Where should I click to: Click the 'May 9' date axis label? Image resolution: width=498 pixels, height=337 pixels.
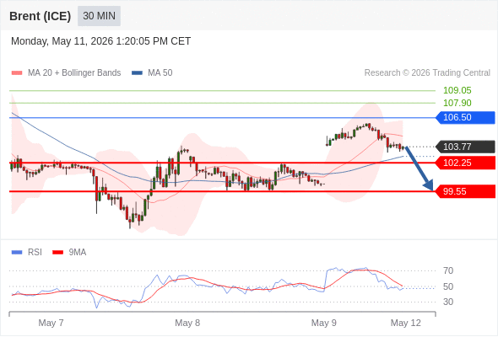(323, 323)
